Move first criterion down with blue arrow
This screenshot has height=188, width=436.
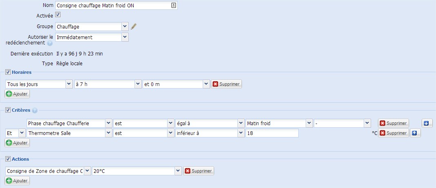[427, 123]
